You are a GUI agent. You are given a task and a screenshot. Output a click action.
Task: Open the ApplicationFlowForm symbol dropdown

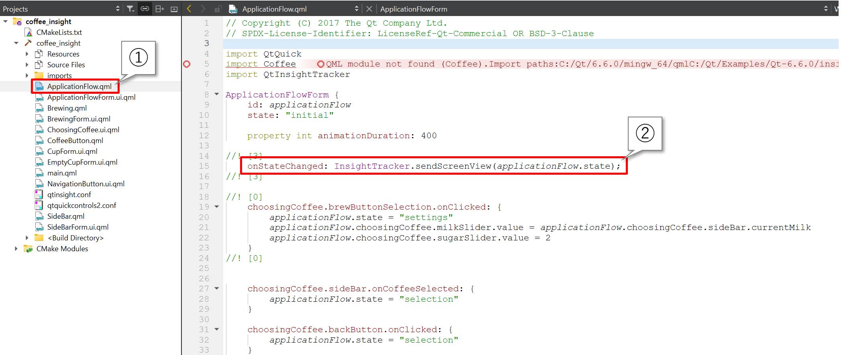coord(826,9)
